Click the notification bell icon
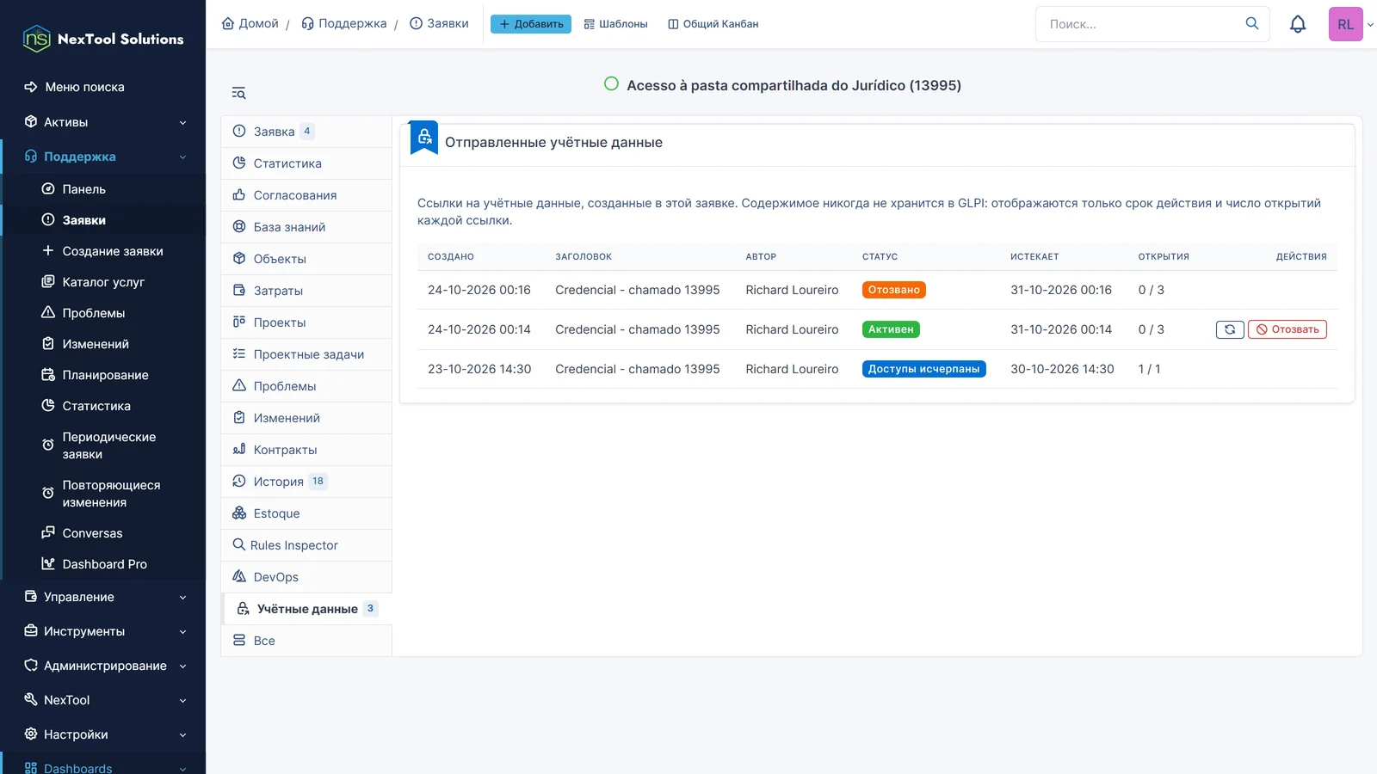Viewport: 1377px width, 774px height. (x=1298, y=24)
